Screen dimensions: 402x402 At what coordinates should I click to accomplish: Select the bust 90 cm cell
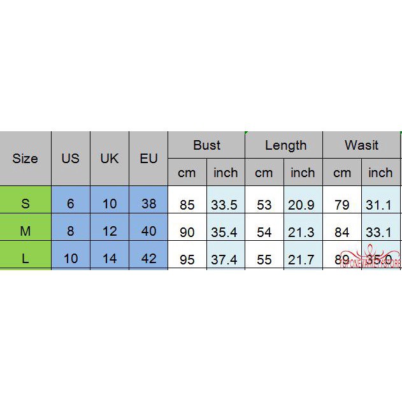tap(187, 233)
